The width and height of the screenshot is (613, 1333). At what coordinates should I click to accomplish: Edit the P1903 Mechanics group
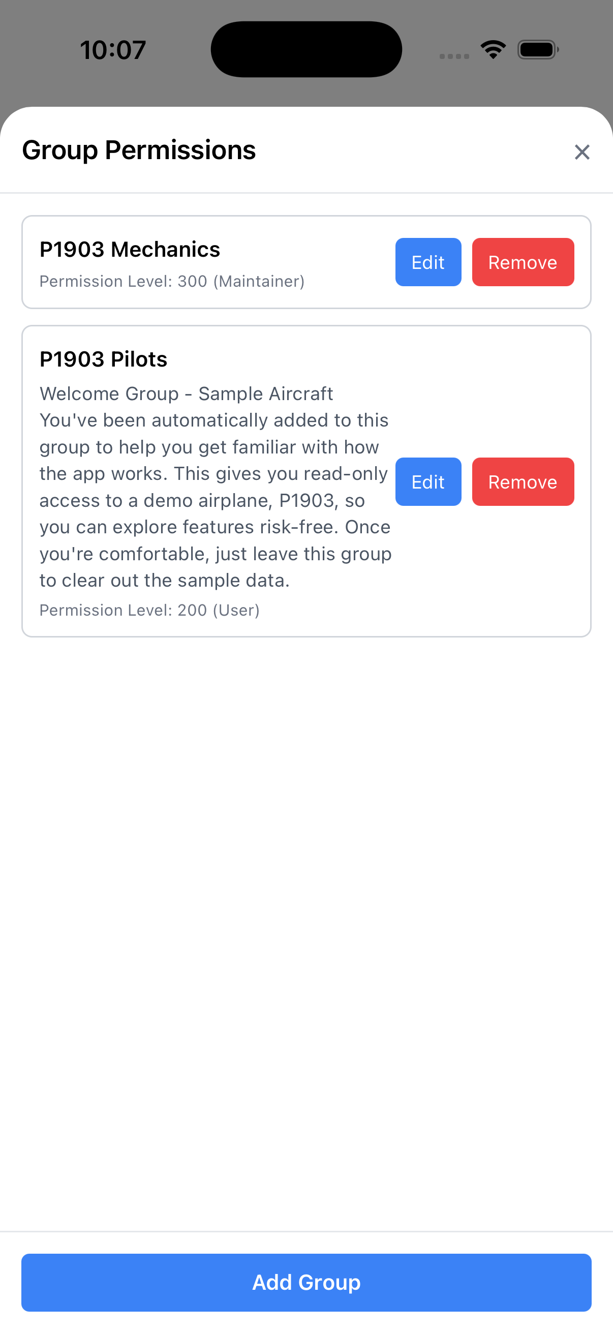[x=428, y=262]
